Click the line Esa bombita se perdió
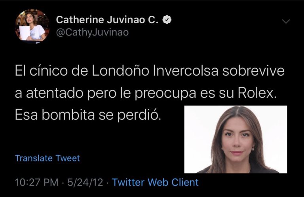 88,115
